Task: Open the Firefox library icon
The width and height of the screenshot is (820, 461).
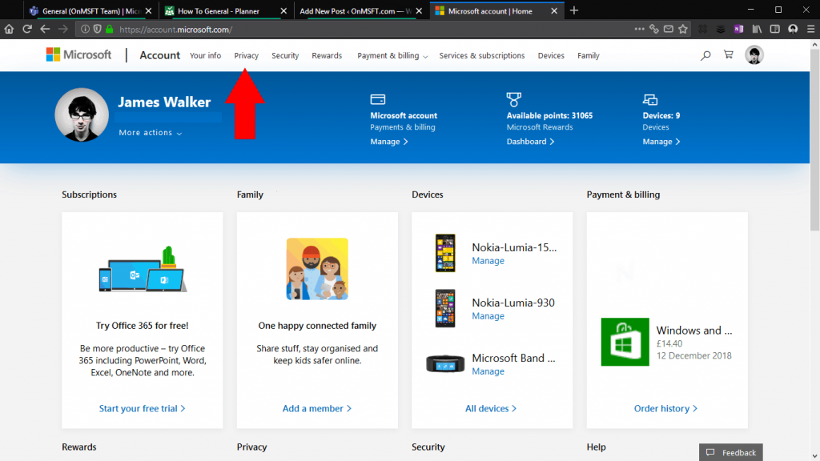Action: (757, 30)
